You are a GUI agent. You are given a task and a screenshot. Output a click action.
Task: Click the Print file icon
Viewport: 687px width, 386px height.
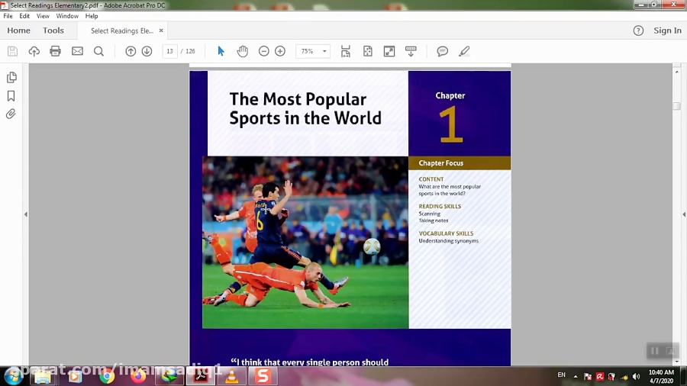(55, 51)
